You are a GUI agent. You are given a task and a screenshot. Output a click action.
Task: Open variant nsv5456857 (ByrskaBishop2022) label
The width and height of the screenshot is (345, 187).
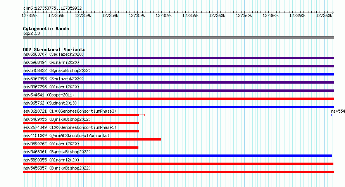click(57, 168)
